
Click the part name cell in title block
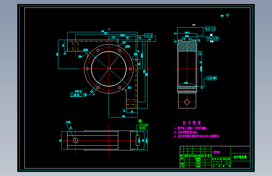coord(240,157)
